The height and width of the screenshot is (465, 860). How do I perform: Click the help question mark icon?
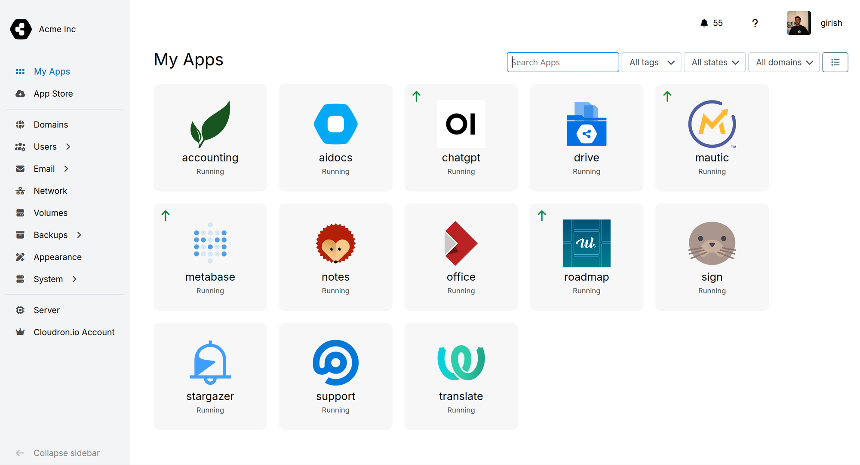click(755, 23)
